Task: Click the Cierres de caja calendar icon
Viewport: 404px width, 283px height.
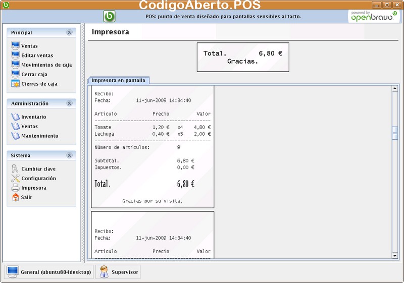Action: (15, 84)
